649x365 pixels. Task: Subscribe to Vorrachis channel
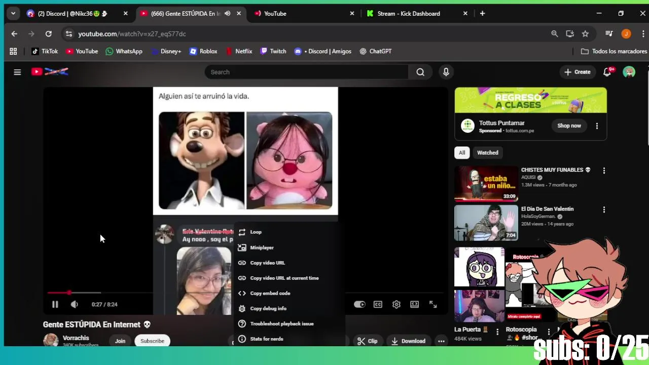coord(152,341)
